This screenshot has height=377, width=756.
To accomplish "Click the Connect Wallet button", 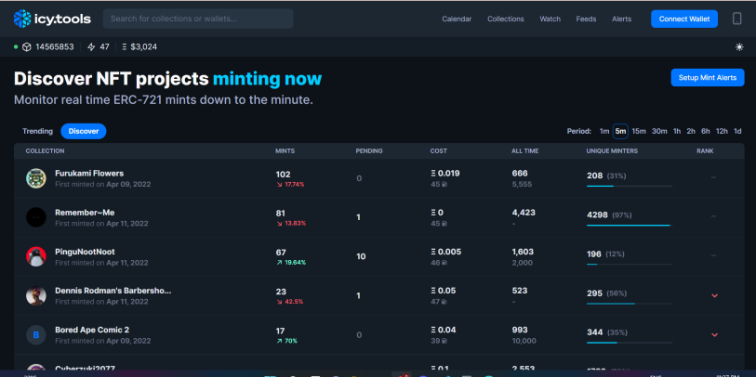I will click(684, 19).
